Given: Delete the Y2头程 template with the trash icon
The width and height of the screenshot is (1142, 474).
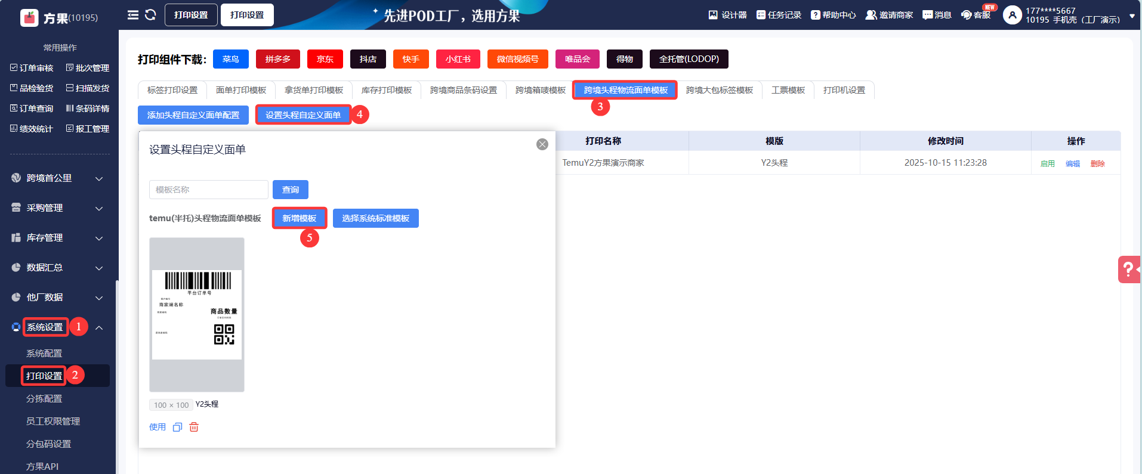Looking at the screenshot, I should [x=194, y=427].
